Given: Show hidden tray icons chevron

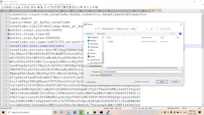Looking at the screenshot, I should click(162, 112).
